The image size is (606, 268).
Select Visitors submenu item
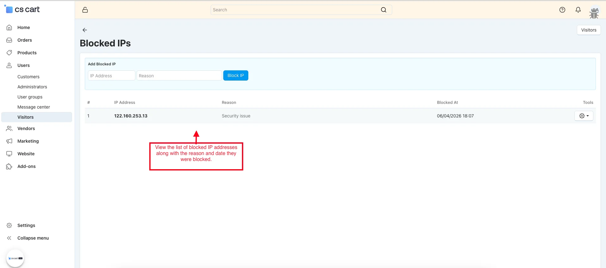37,117
